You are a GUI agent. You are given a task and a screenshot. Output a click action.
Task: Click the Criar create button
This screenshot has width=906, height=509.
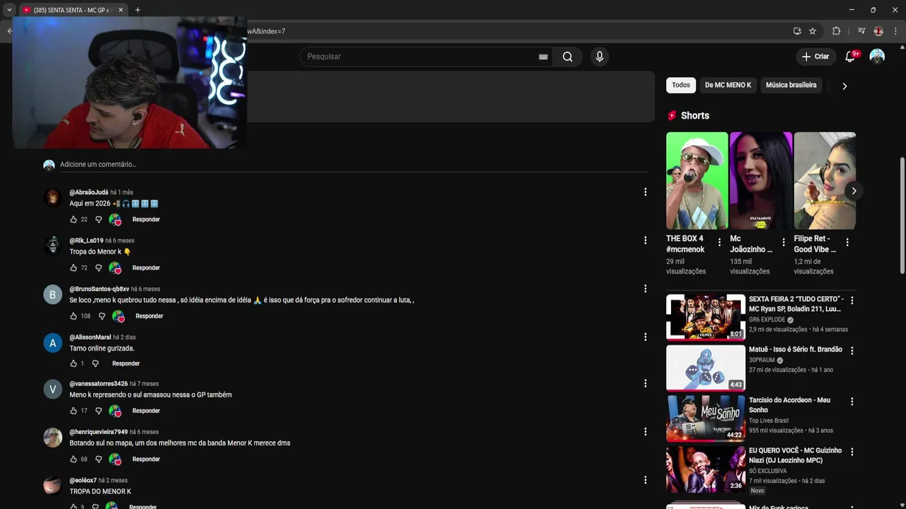815,57
